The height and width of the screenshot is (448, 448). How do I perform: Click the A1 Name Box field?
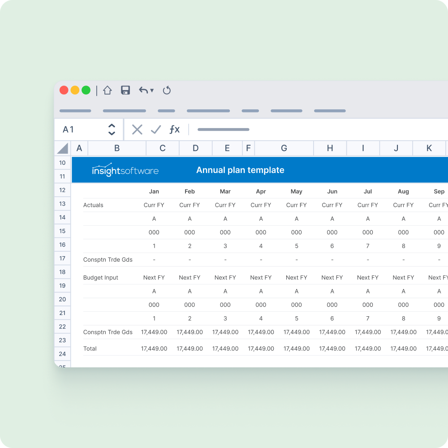(x=81, y=130)
